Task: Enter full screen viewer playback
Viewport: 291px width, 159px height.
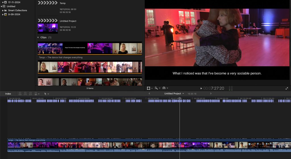Action: [287, 88]
